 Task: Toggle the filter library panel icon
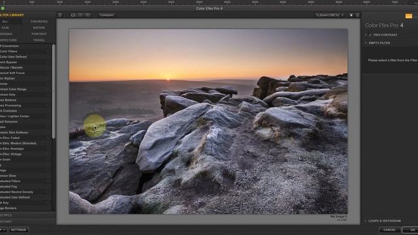60,15
